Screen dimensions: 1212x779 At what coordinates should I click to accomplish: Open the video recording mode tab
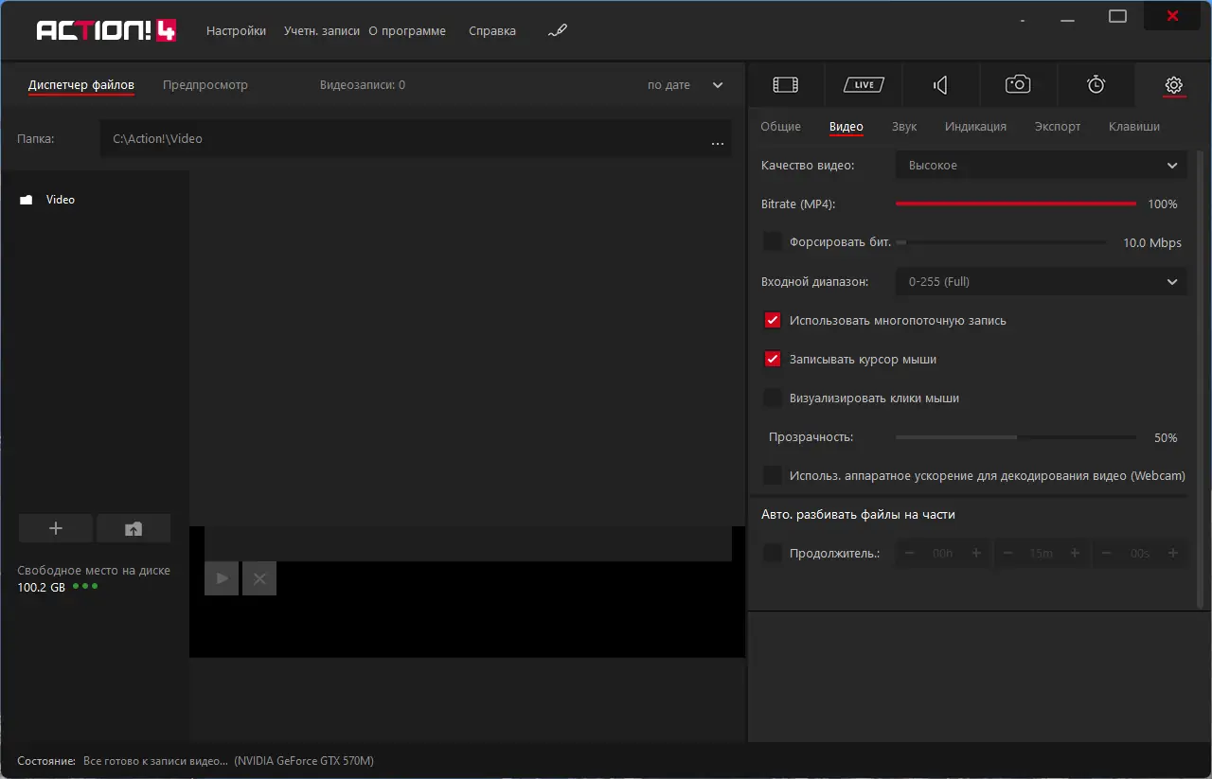tap(785, 85)
